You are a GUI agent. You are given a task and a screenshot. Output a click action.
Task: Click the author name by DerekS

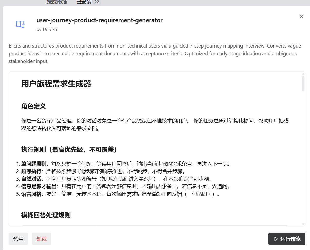click(47, 29)
